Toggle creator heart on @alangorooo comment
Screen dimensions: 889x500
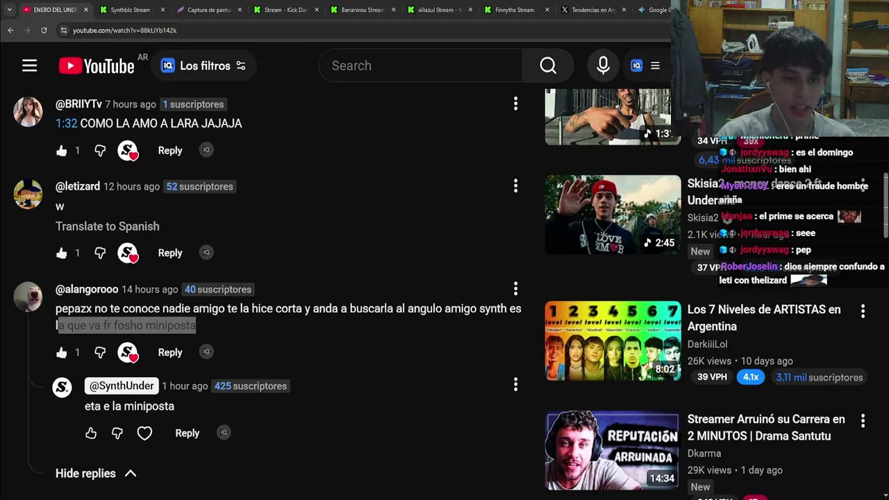coord(128,353)
